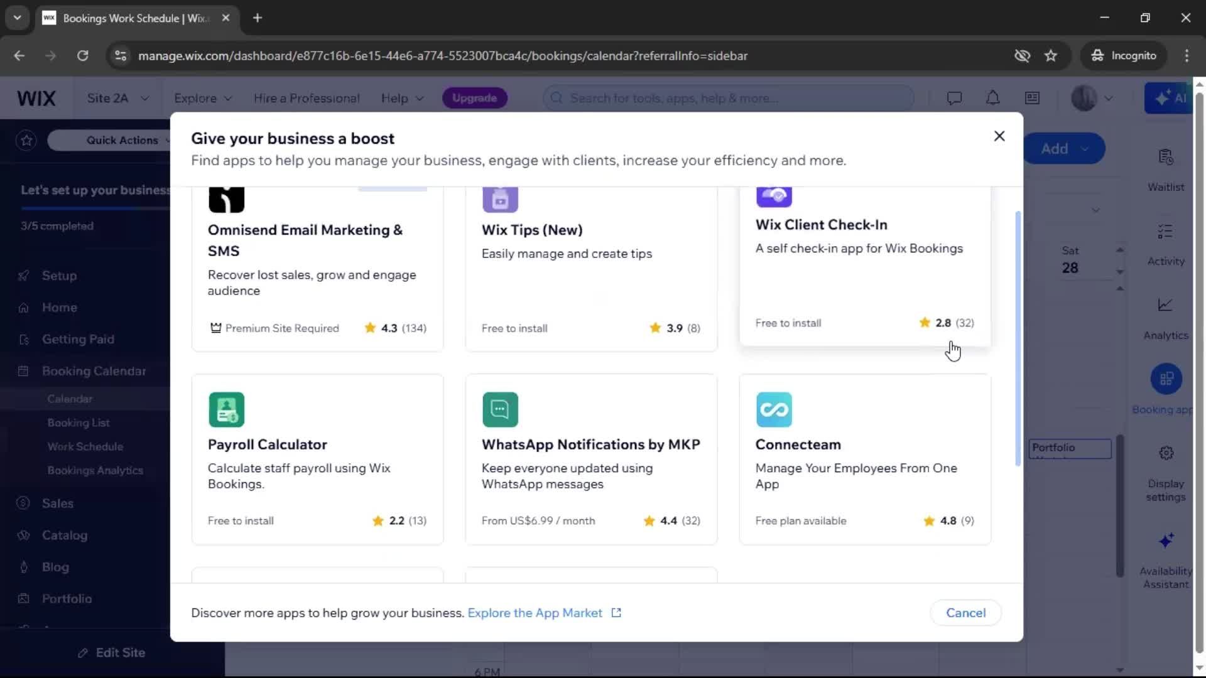View site information icon in address bar

(x=120, y=56)
